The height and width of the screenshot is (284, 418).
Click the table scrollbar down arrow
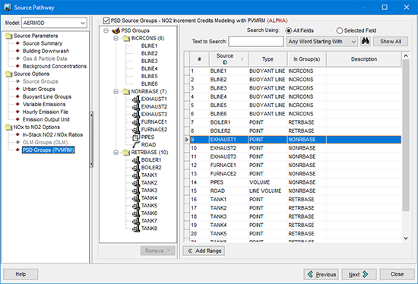point(406,238)
